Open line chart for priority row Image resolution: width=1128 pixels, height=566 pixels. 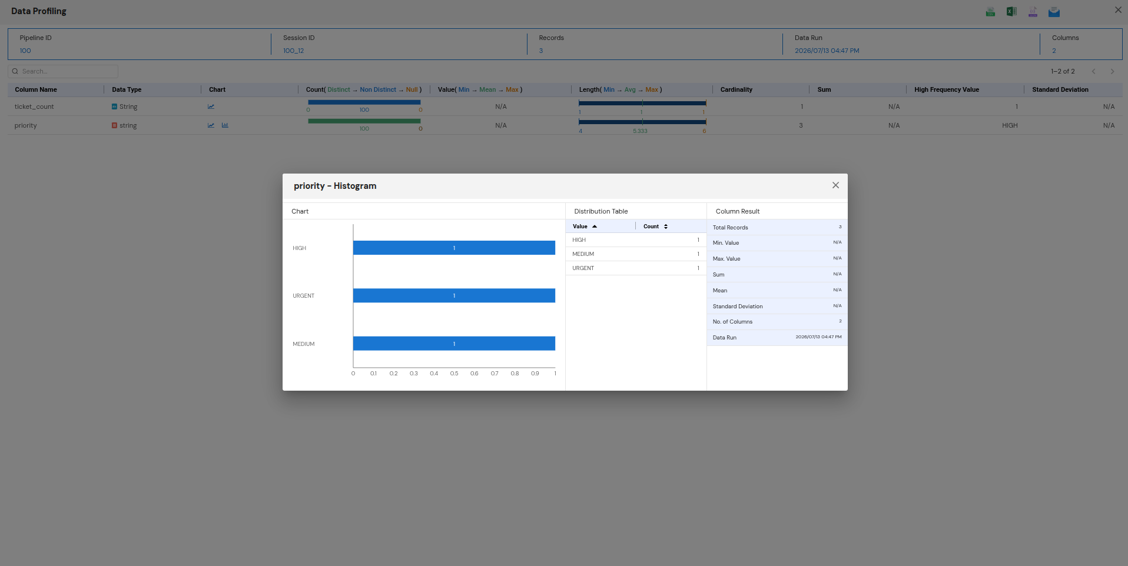pos(211,125)
